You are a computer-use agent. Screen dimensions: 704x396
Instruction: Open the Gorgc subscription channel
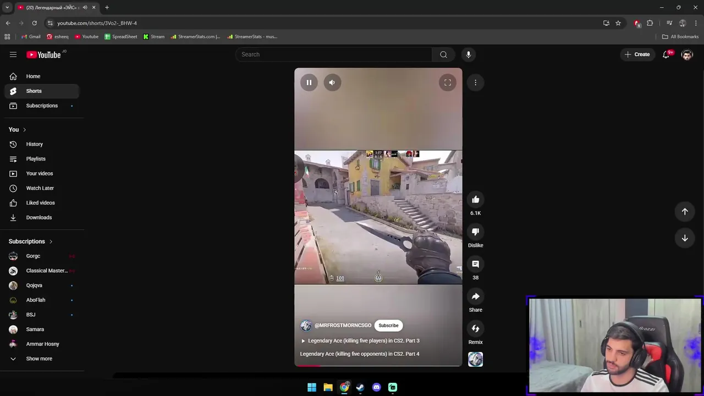[x=42, y=256]
